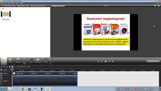Viewport: 161px width, 91px height.
Task: Open the Audio tool
Action: coord(31,61)
